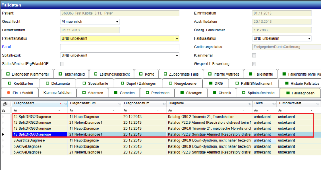Toggle the StatusWechselPrgErlaubtOP checkbox
Viewport: 321px width, 170px height.
[x=62, y=64]
